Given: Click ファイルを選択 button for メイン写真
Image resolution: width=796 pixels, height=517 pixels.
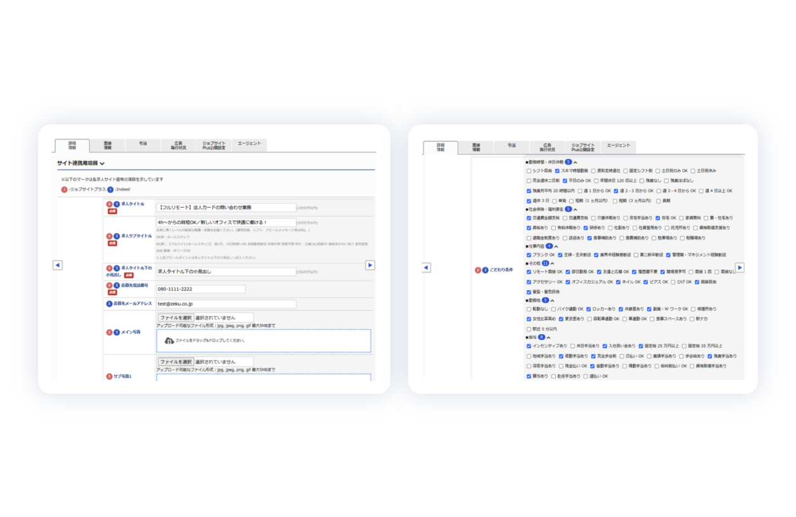Looking at the screenshot, I should [x=176, y=318].
